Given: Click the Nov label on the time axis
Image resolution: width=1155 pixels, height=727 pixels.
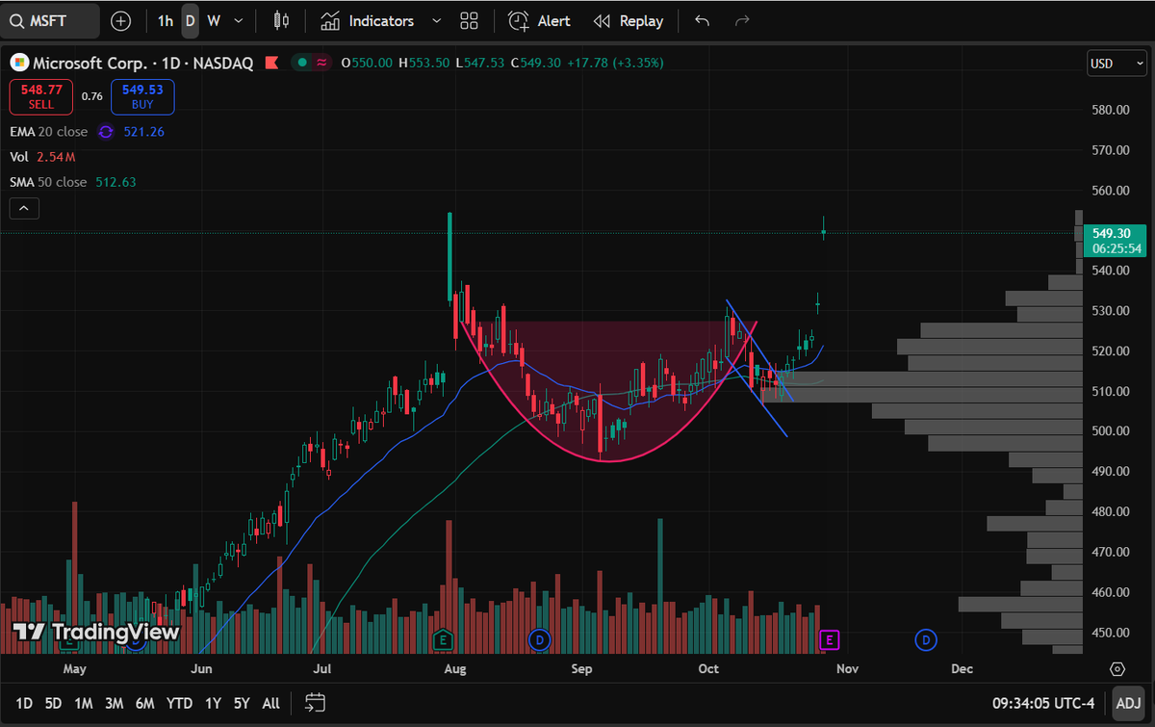Looking at the screenshot, I should (x=847, y=668).
